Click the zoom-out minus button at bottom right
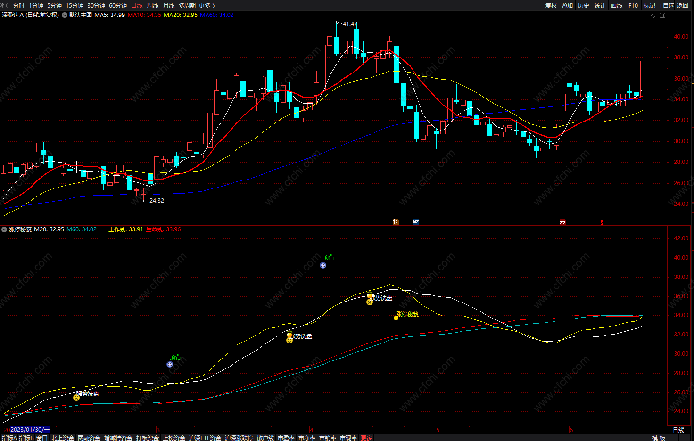This screenshot has height=441, width=694. 685,438
